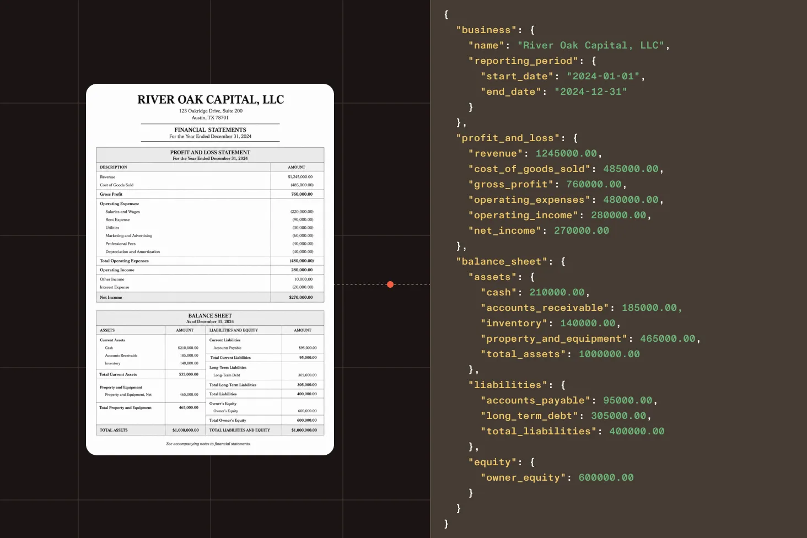This screenshot has width=807, height=538.
Task: Select the "2024-01-01" start date value
Action: [x=604, y=76]
